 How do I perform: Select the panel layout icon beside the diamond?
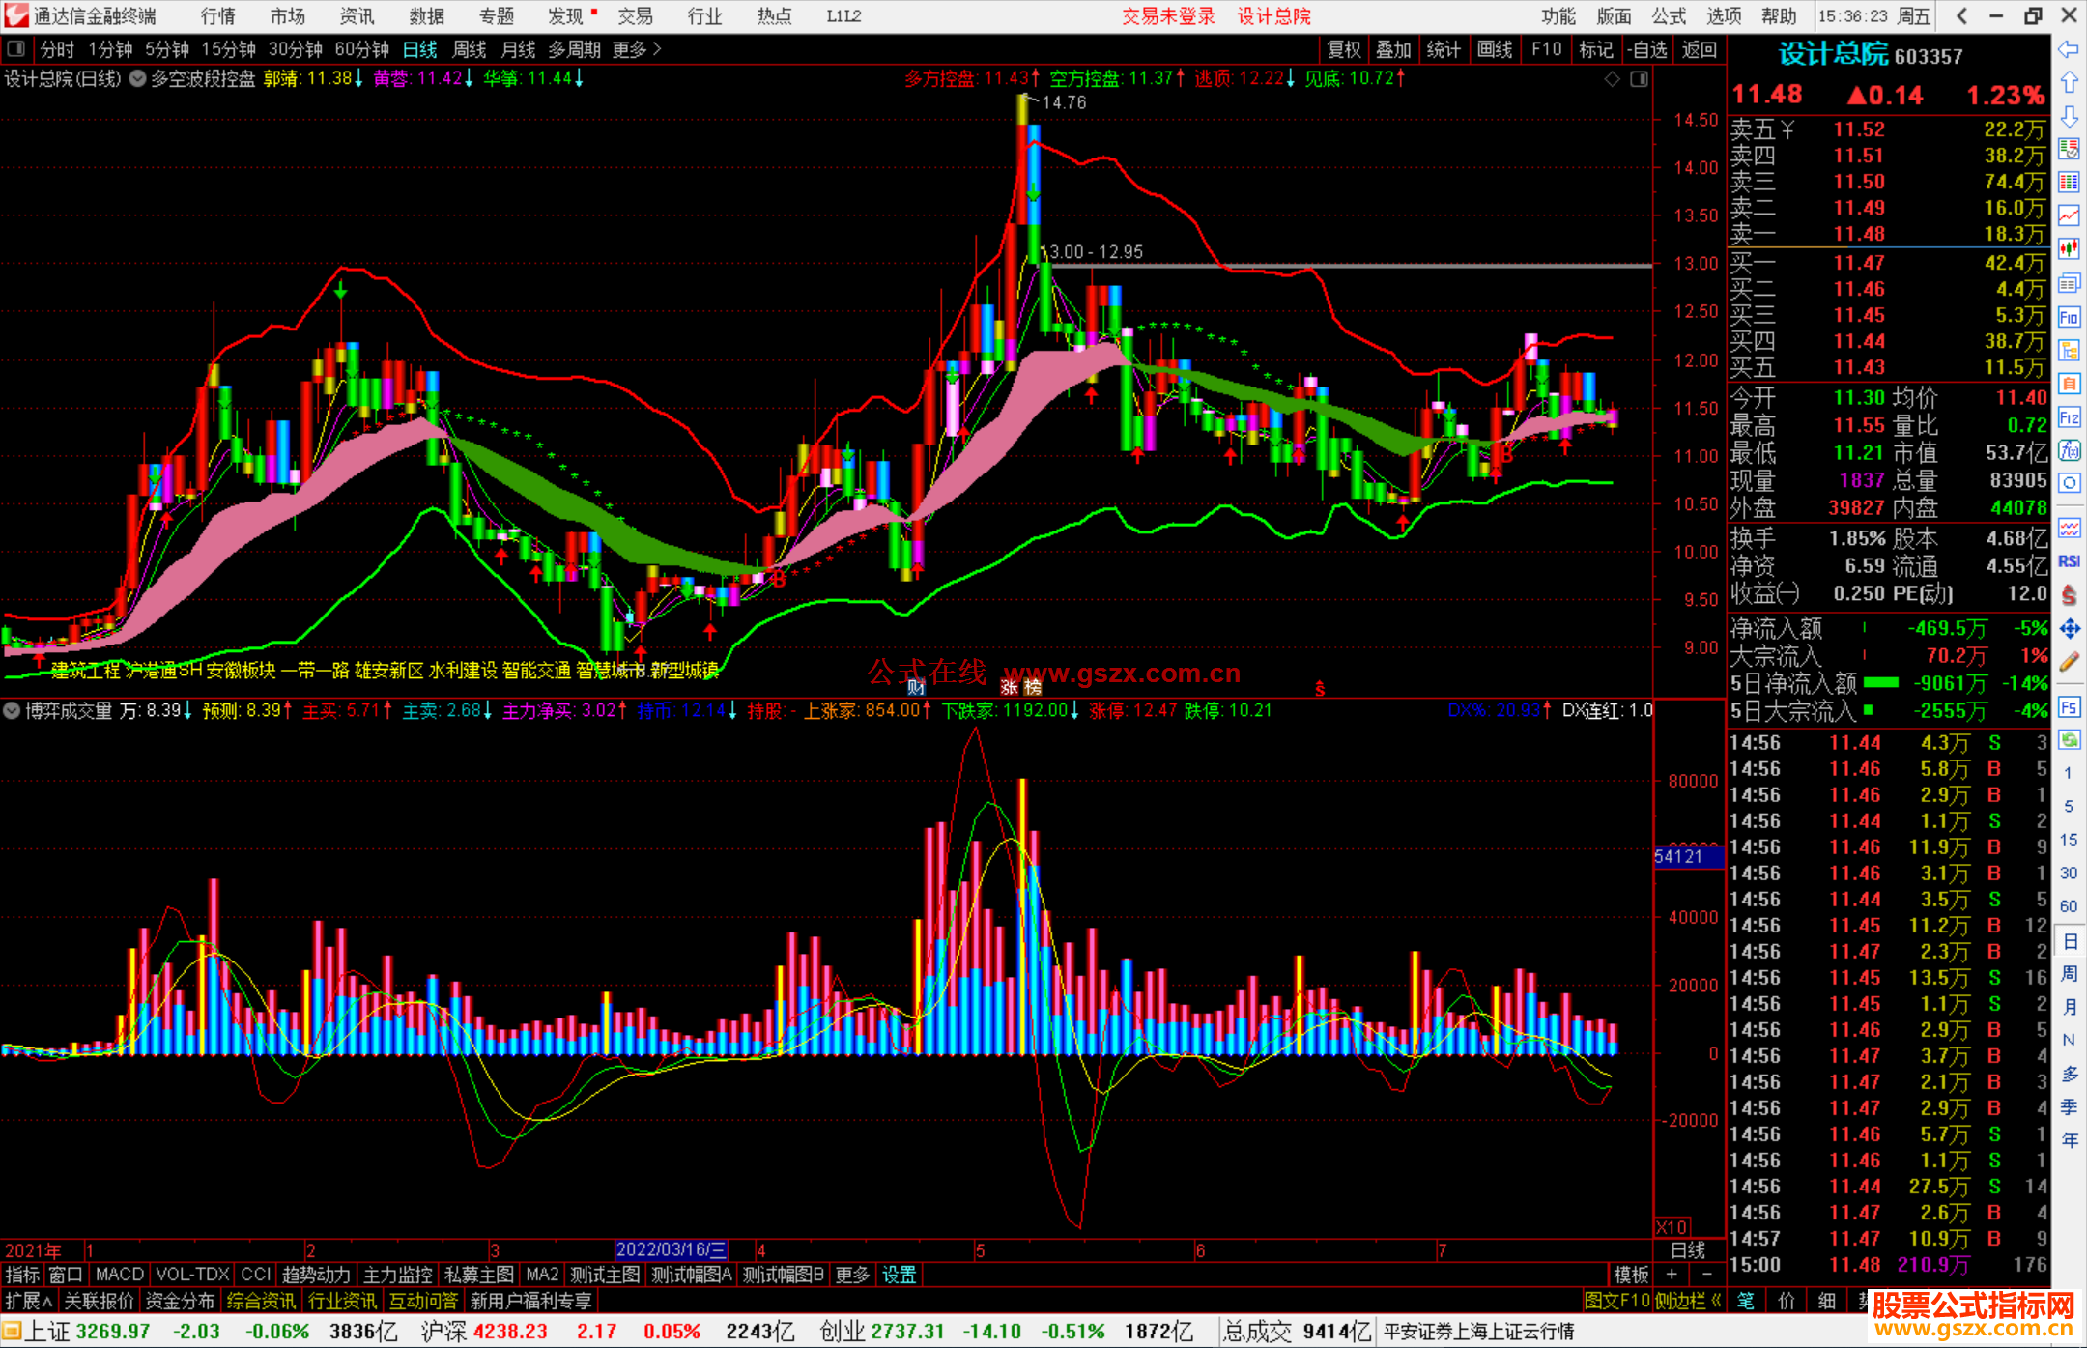[1639, 79]
